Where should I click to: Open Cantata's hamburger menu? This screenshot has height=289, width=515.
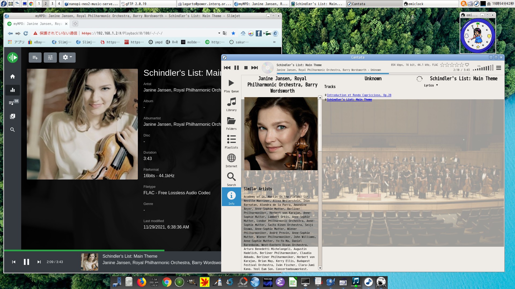(498, 68)
